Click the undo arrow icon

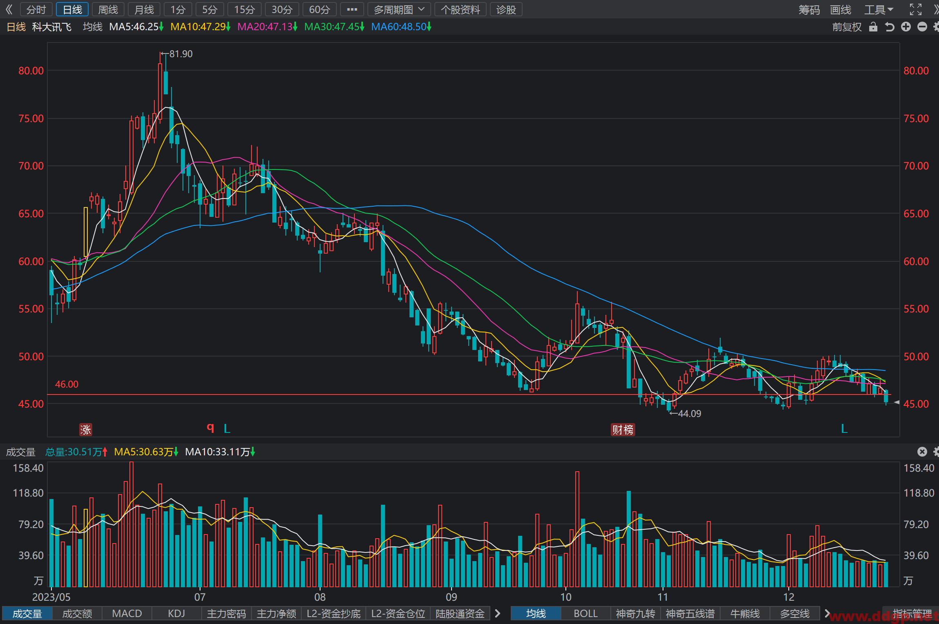tap(890, 27)
